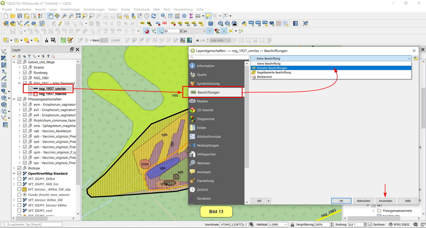Expand the Biotope layer group

(x=14, y=168)
